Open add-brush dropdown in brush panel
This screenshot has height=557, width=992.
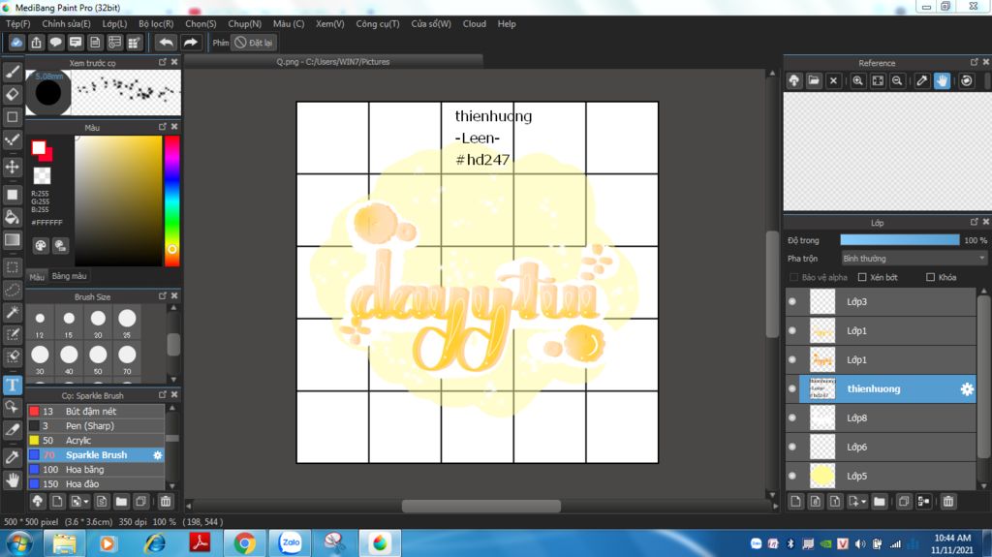79,502
